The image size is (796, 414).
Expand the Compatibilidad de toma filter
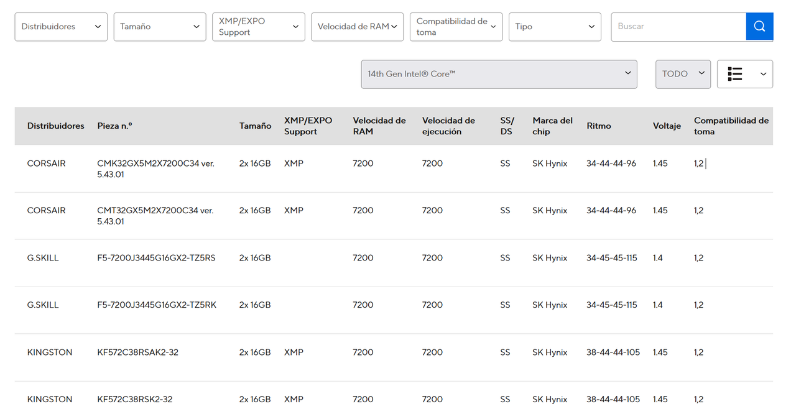point(456,27)
